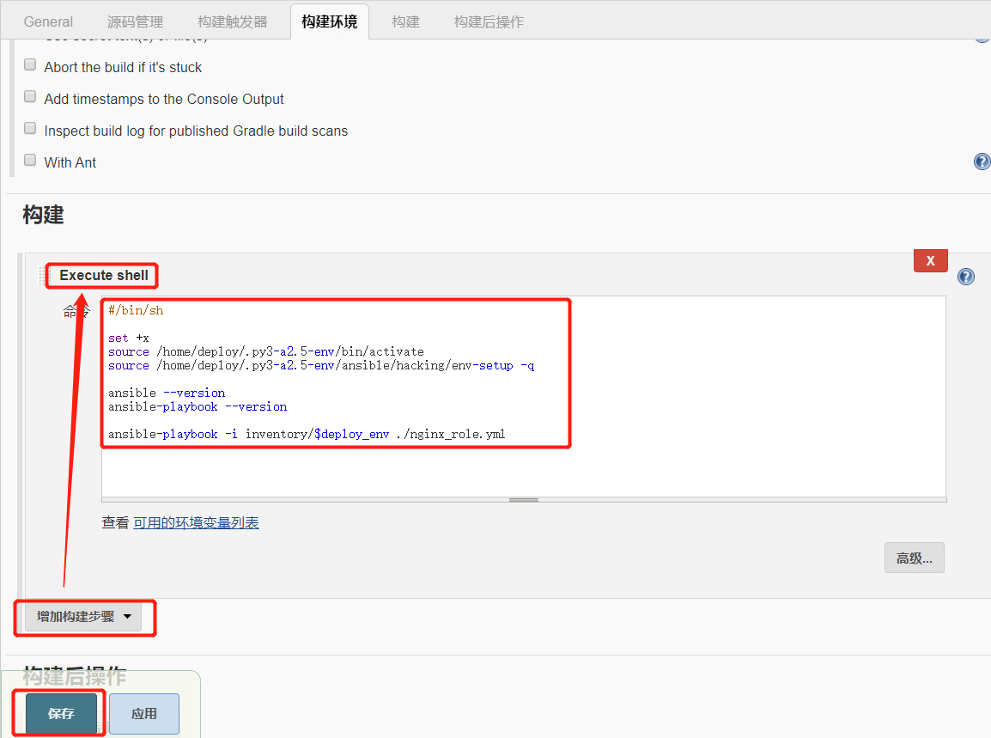
Task: Open the 可用的环境变量列表 link
Action: (x=196, y=523)
